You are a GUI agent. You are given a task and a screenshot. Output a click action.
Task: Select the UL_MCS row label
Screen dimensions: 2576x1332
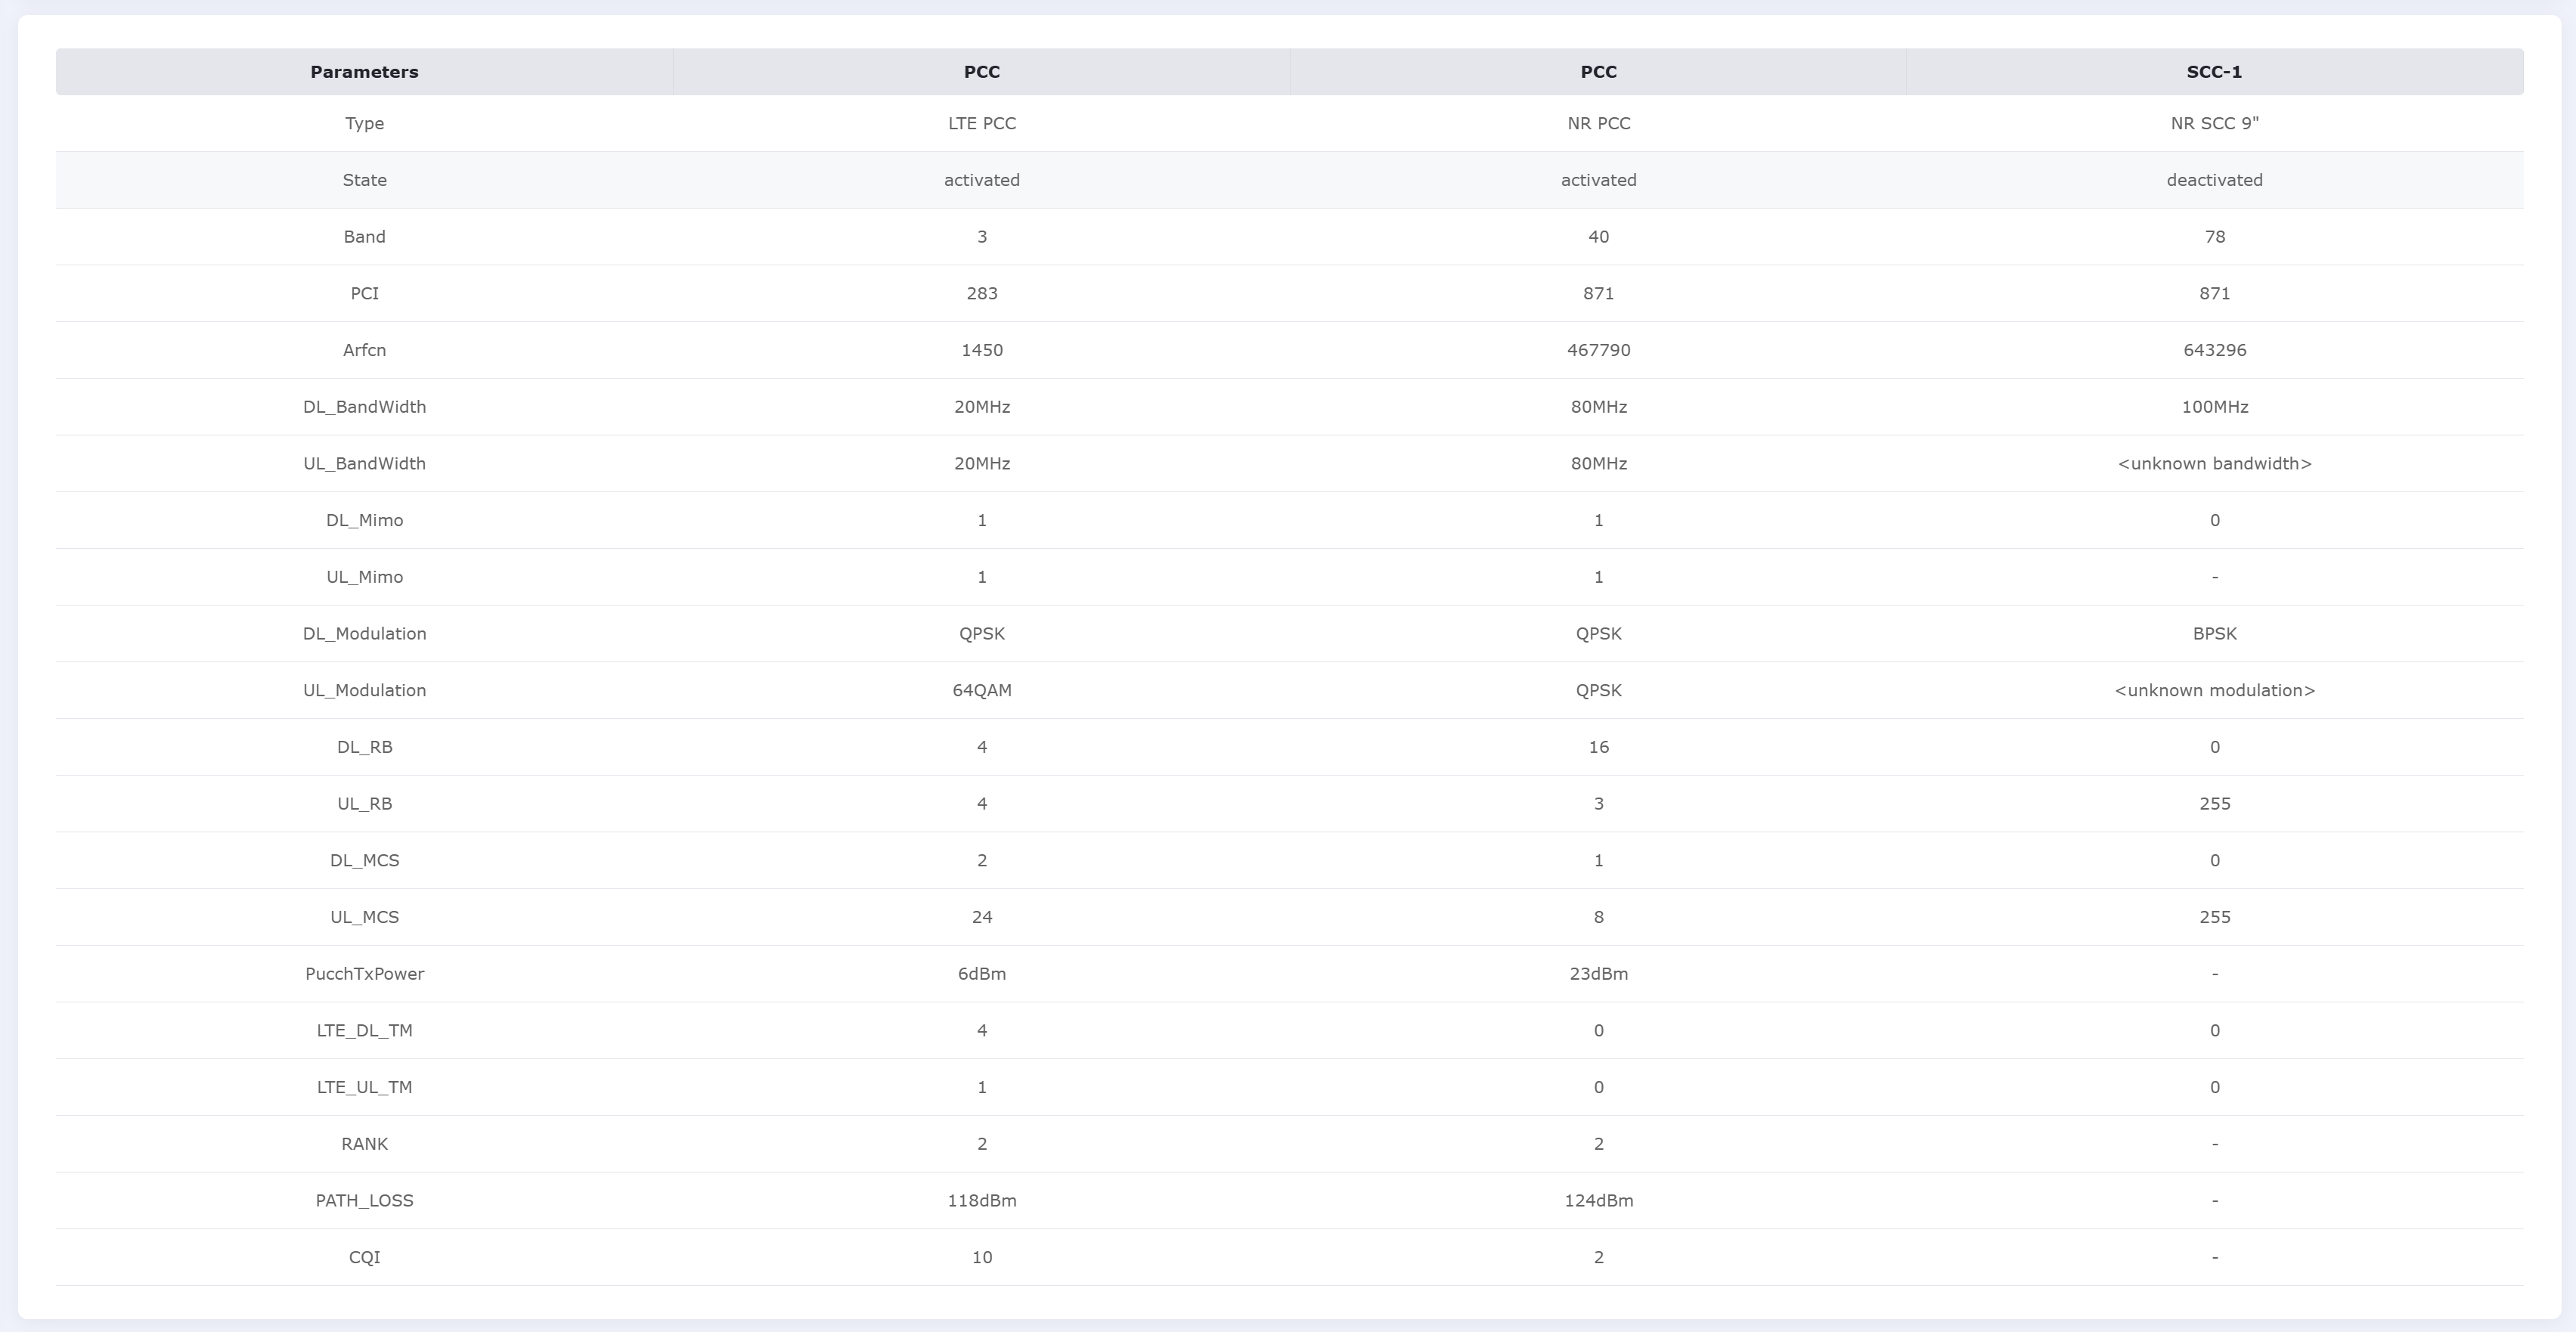pos(364,917)
